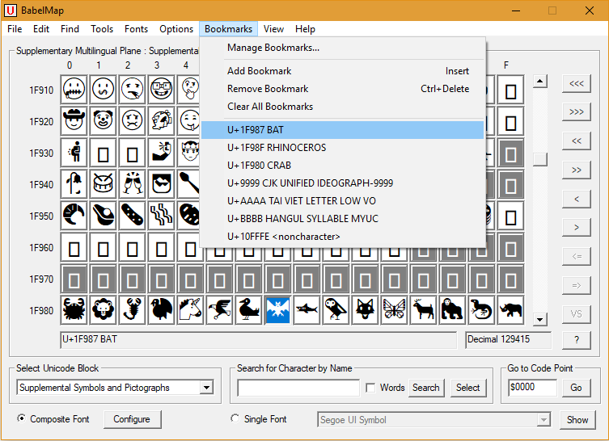Select the croissant emoji in row 1F950
This screenshot has width=609, height=441.
pyautogui.click(x=74, y=216)
